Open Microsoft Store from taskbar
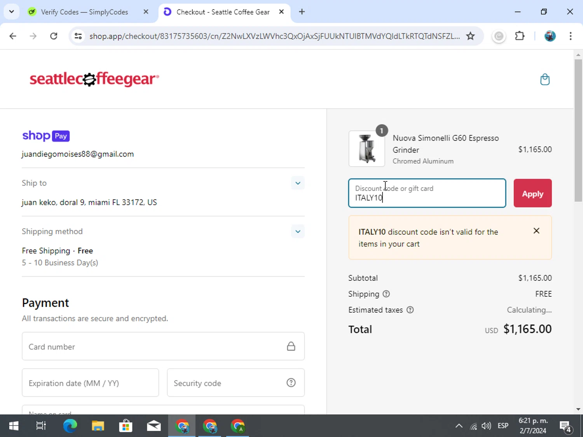Screen dimensions: 583x437 point(126,426)
